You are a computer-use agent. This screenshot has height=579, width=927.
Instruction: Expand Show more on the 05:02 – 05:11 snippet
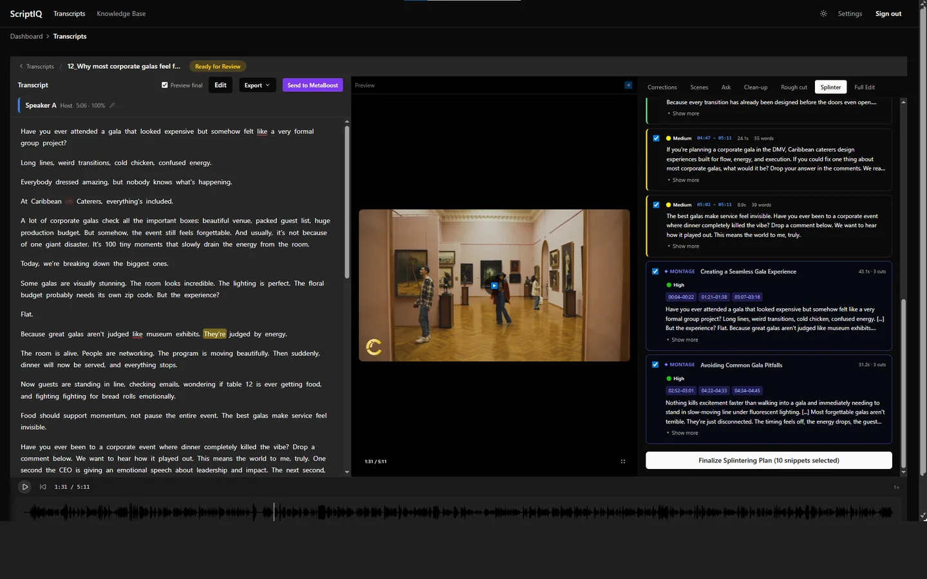(x=683, y=246)
